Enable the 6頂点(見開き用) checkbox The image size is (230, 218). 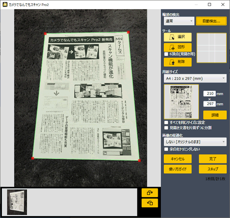(x=166, y=54)
